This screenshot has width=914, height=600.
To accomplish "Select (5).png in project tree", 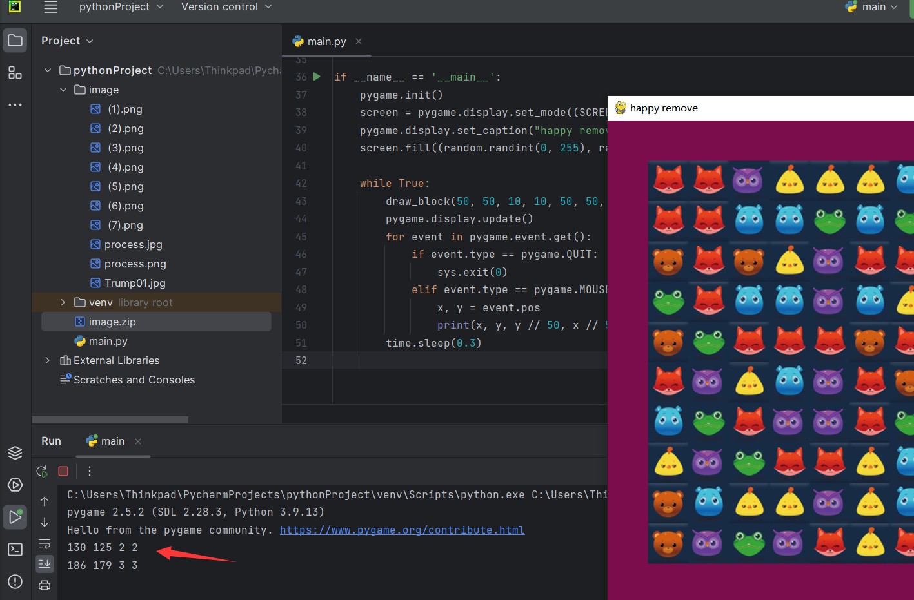I will (x=125, y=186).
